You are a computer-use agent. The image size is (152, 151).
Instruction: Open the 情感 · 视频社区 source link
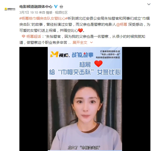pyautogui.click(x=57, y=13)
